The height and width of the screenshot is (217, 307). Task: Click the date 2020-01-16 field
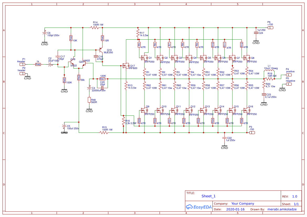[236, 209]
